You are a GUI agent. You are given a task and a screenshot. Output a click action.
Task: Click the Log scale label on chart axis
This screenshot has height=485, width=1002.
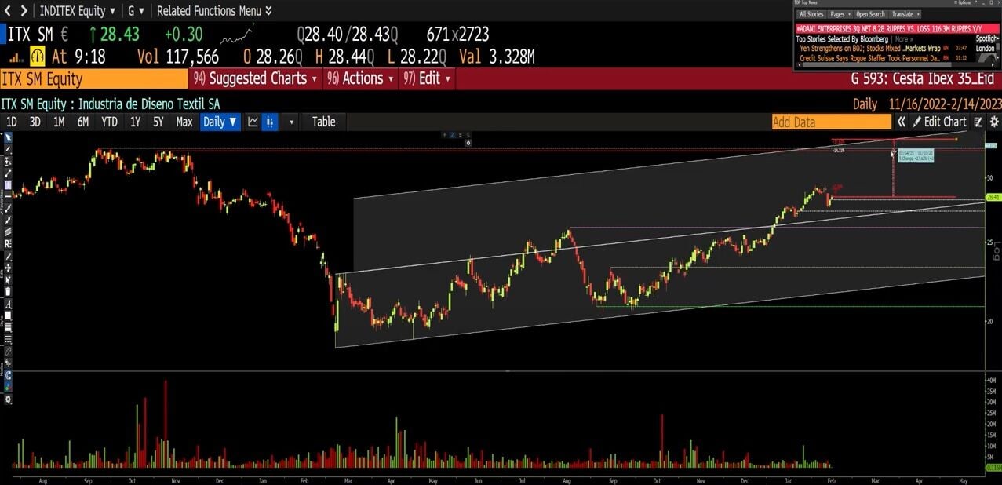click(997, 252)
